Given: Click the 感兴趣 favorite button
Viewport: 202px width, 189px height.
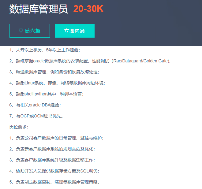Looking at the screenshot, I should coord(30,31).
